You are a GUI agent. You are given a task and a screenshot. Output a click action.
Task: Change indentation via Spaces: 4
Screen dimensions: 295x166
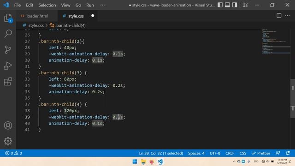point(196,153)
